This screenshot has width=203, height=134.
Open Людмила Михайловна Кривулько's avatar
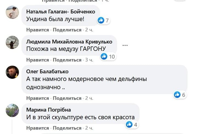(12, 42)
